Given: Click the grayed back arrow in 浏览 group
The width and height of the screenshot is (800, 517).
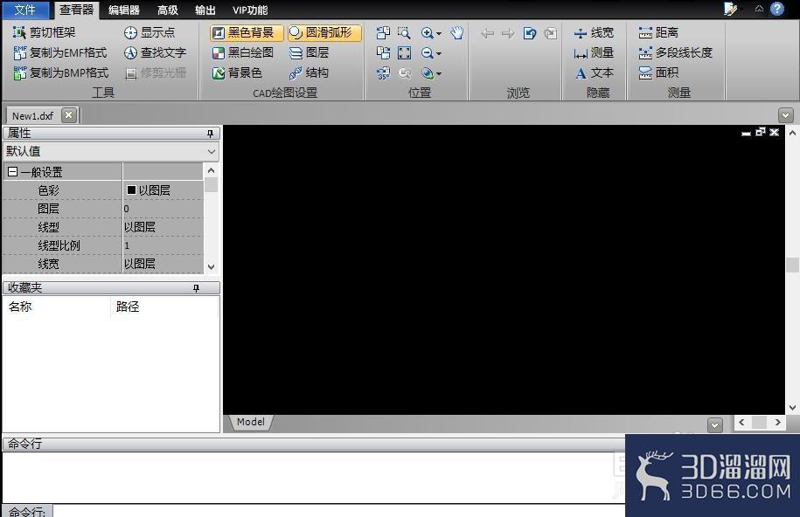Looking at the screenshot, I should (487, 34).
